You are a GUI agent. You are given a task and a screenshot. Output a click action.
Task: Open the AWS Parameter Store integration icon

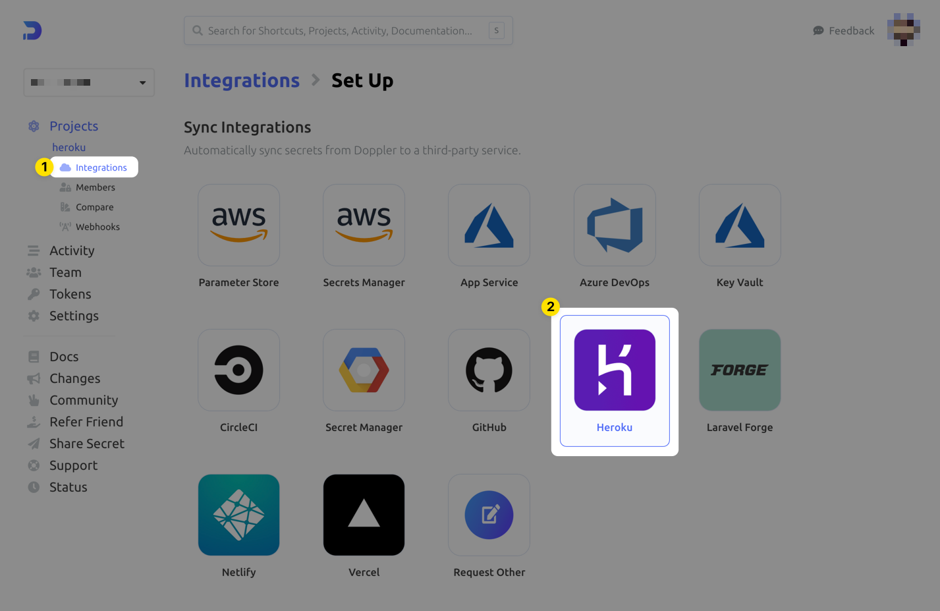pos(238,225)
